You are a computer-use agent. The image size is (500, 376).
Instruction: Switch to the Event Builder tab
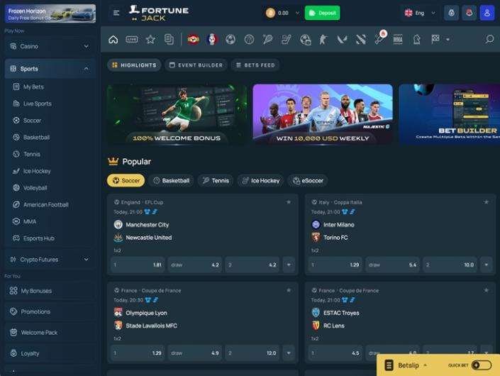[195, 65]
